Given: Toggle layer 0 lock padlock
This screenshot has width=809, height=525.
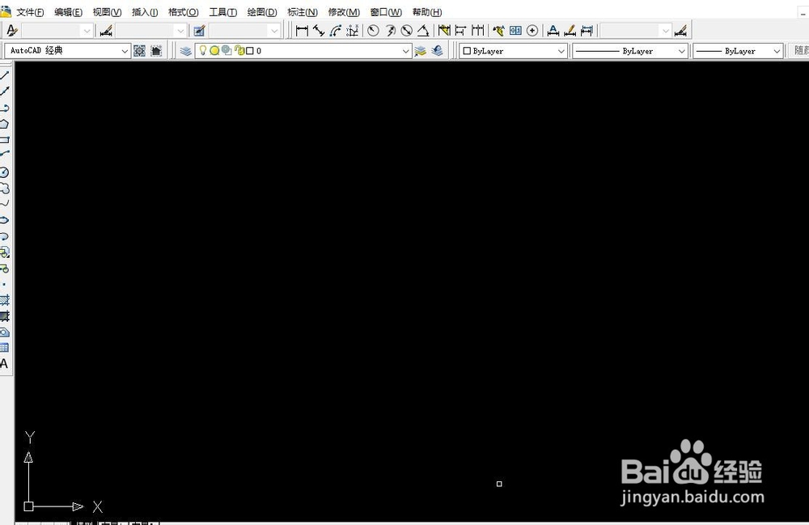Looking at the screenshot, I should [239, 50].
